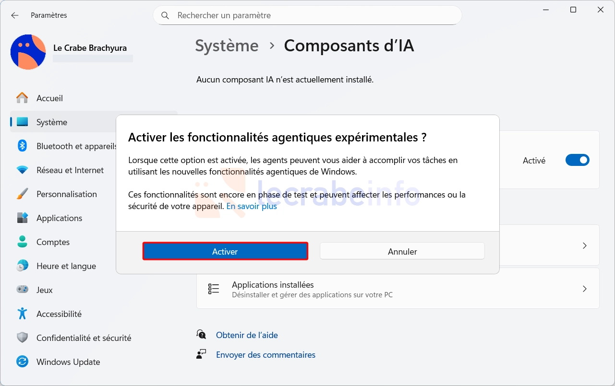Image resolution: width=615 pixels, height=386 pixels.
Task: Click the Windows Update sync icon
Action: [22, 362]
